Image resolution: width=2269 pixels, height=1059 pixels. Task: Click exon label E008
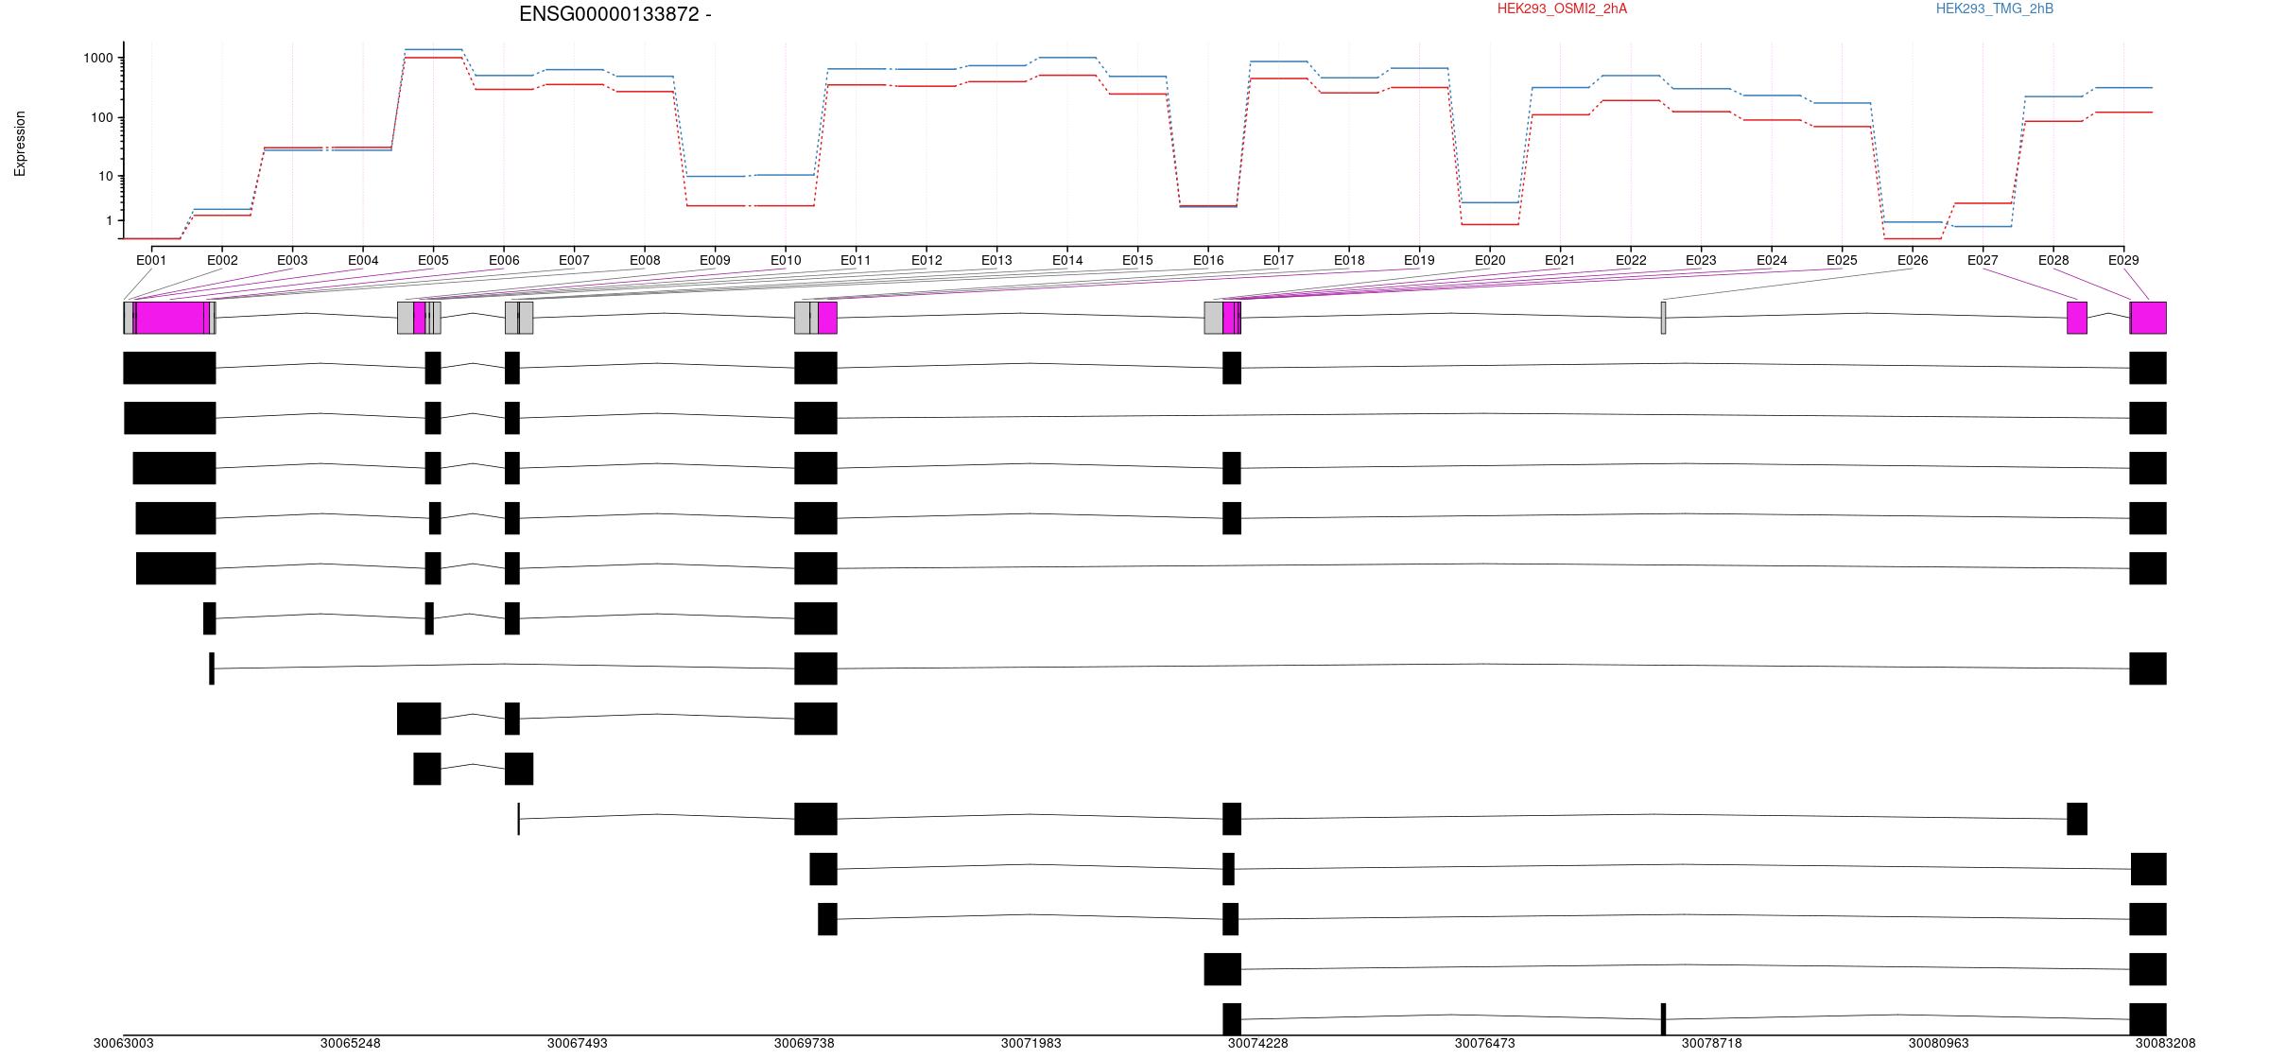tap(645, 260)
